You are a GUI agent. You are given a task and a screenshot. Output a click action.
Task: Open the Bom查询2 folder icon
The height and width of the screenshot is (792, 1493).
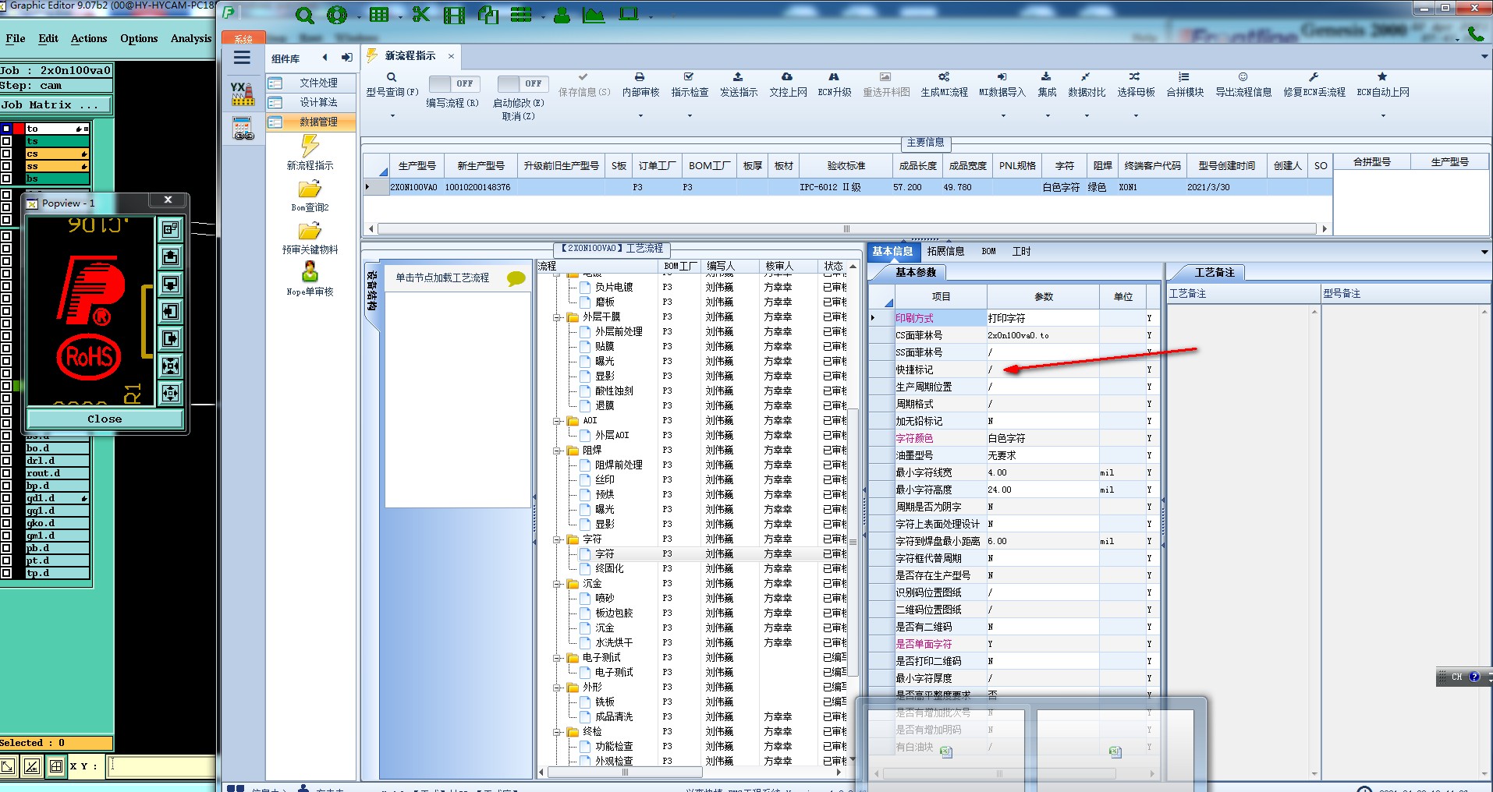click(310, 189)
